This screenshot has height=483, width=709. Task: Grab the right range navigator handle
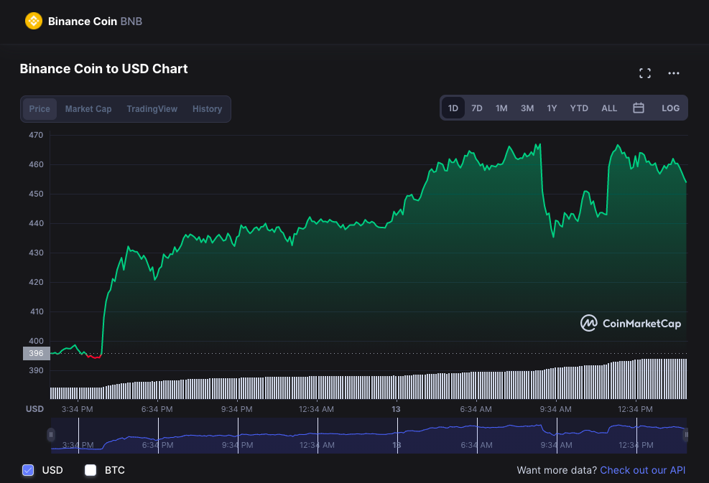click(686, 435)
